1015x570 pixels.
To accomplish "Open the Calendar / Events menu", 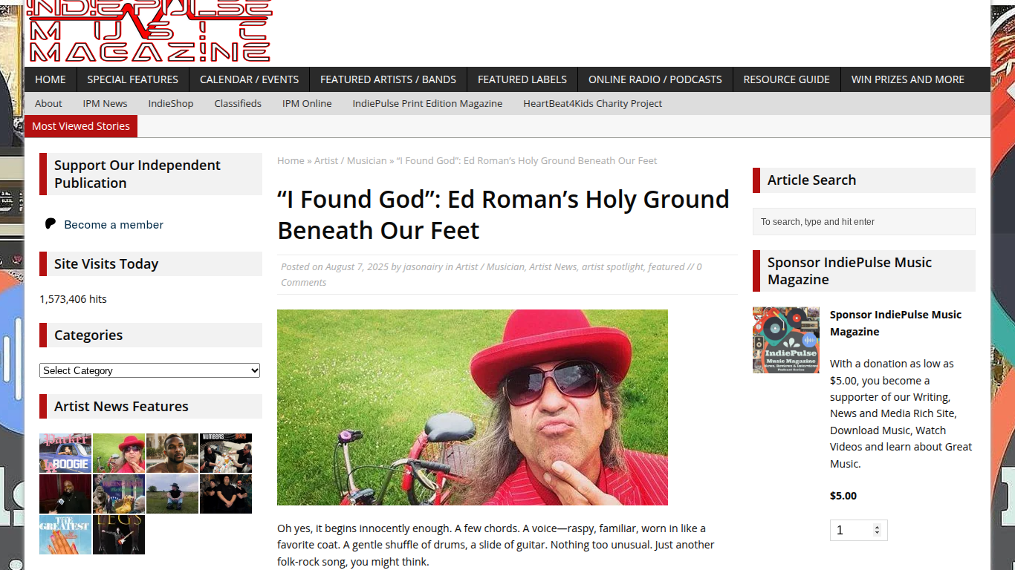I will pyautogui.click(x=249, y=79).
